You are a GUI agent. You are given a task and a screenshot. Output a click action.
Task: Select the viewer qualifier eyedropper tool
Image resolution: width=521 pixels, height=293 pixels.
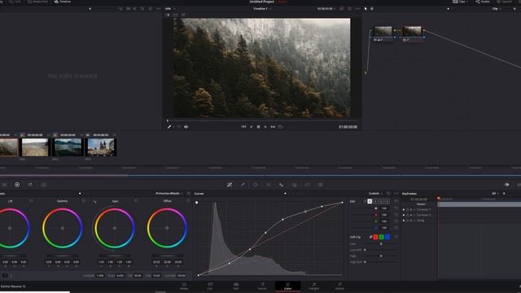(x=169, y=127)
